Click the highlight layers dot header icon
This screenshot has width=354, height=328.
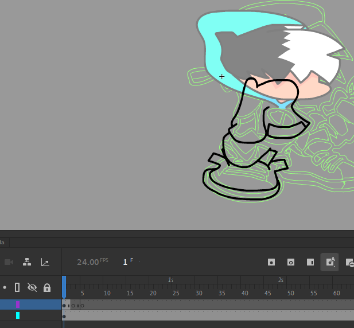pyautogui.click(x=5, y=288)
